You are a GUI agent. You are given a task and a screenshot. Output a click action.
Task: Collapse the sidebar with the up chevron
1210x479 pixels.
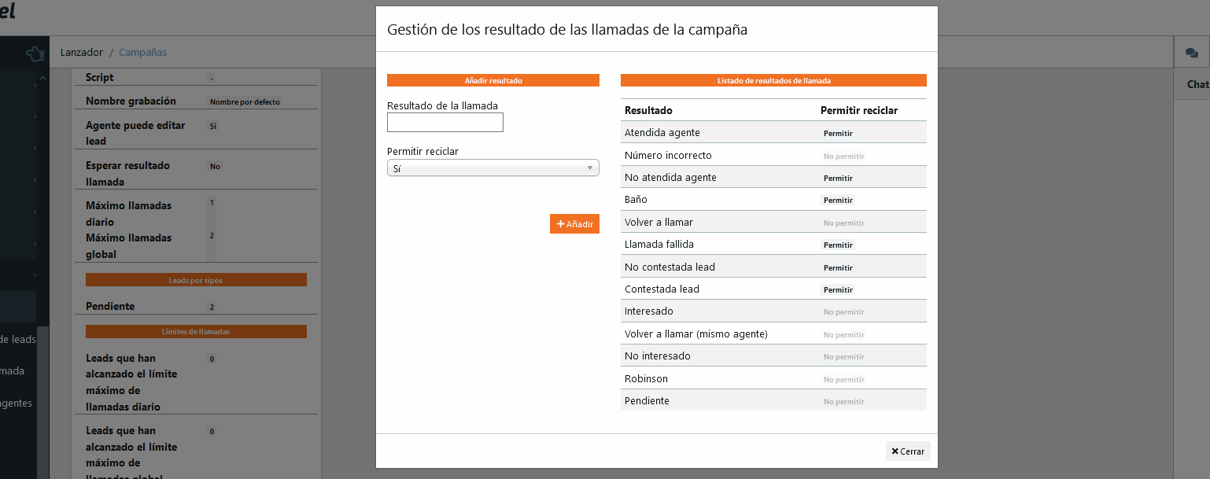(x=43, y=78)
